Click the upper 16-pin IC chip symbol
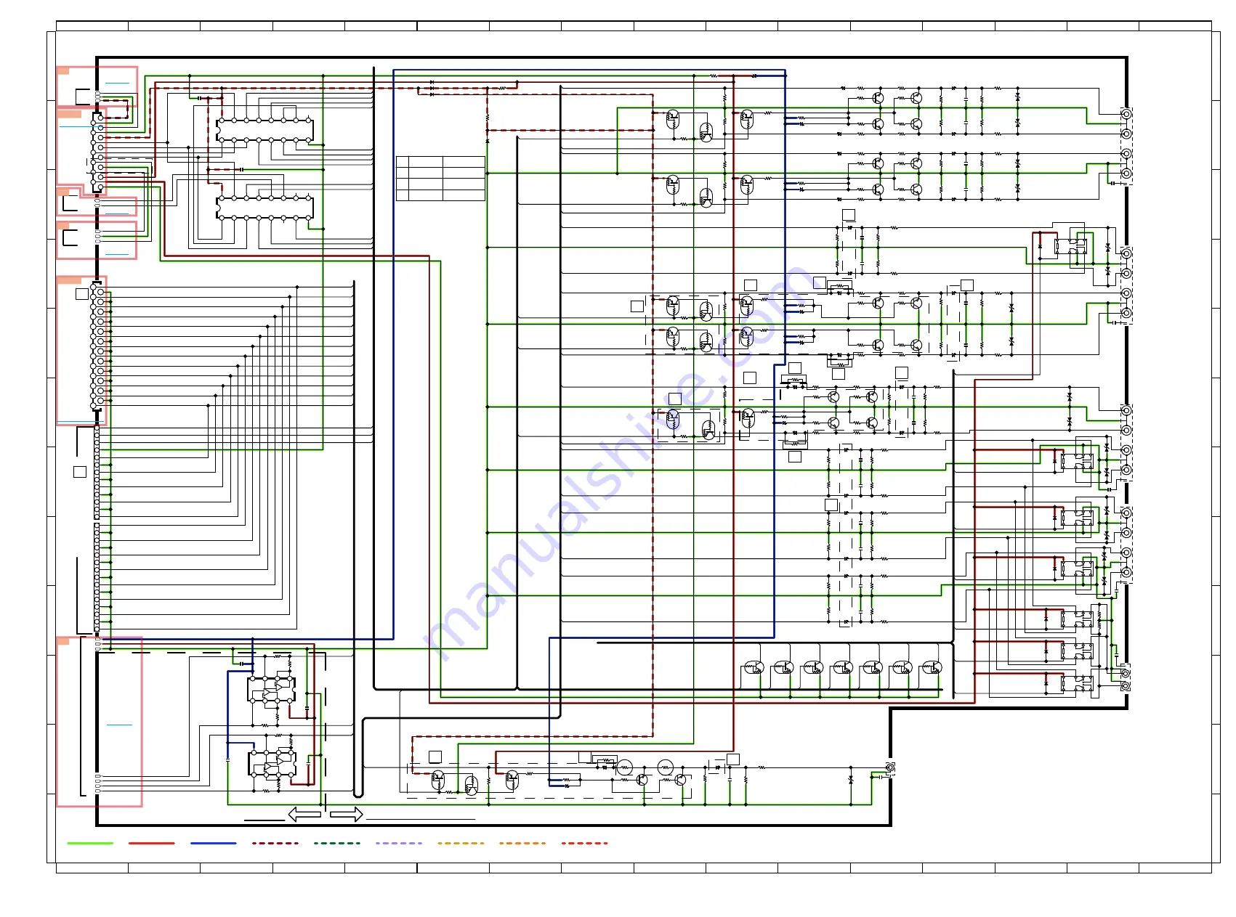The height and width of the screenshot is (917, 1236). (x=265, y=130)
